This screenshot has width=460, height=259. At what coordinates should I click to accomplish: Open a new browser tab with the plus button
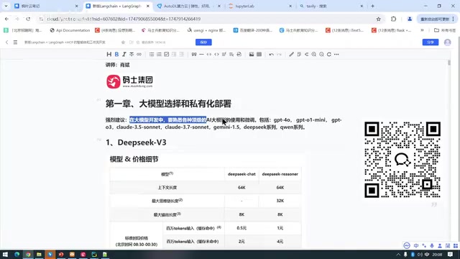click(372, 6)
